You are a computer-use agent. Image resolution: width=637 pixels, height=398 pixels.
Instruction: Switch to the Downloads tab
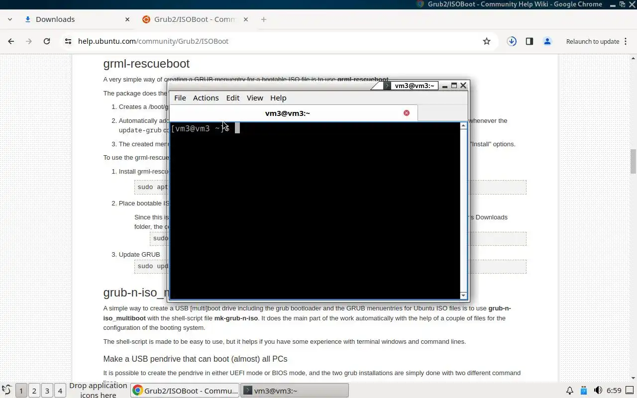tap(77, 19)
